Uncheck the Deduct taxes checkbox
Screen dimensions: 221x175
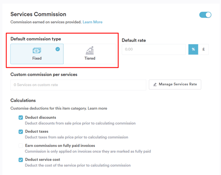tap(21, 131)
